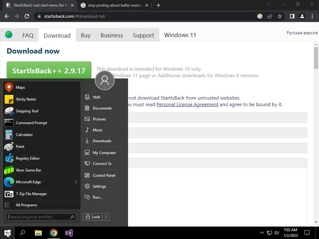Open Documents folder
The width and height of the screenshot is (319, 239).
(104, 108)
